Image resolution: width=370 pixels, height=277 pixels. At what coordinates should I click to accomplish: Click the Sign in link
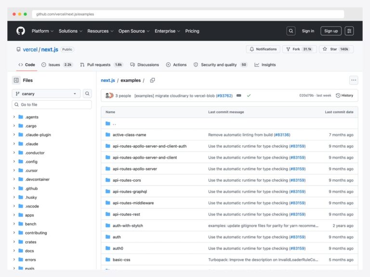(x=308, y=31)
